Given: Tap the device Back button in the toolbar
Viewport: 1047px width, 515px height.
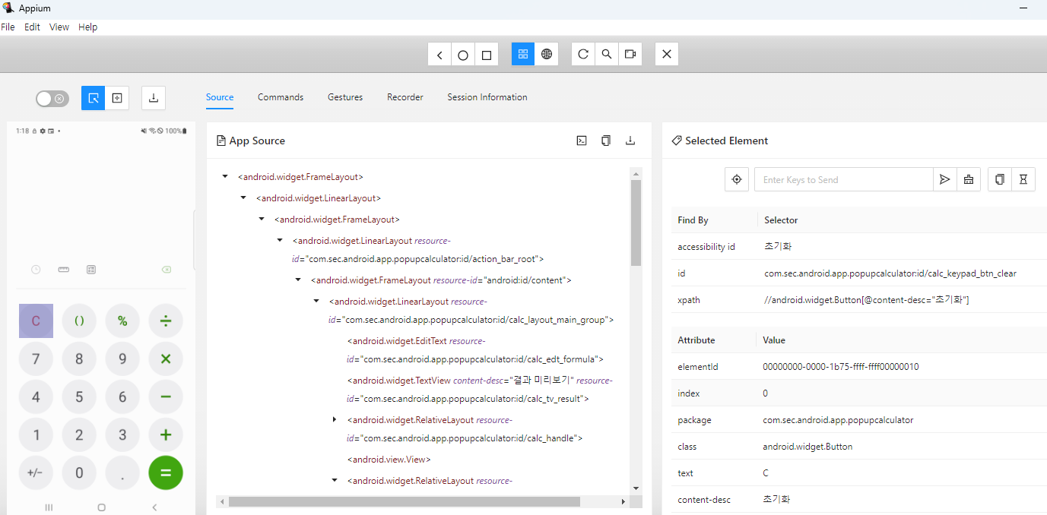Looking at the screenshot, I should [x=439, y=54].
